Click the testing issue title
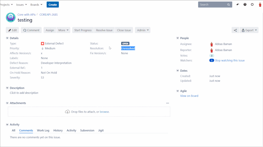This screenshot has height=147, width=263. [x=25, y=20]
